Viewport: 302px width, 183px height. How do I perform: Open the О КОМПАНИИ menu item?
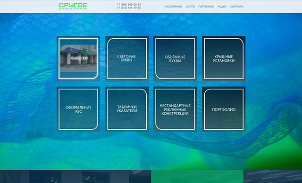(x=173, y=7)
